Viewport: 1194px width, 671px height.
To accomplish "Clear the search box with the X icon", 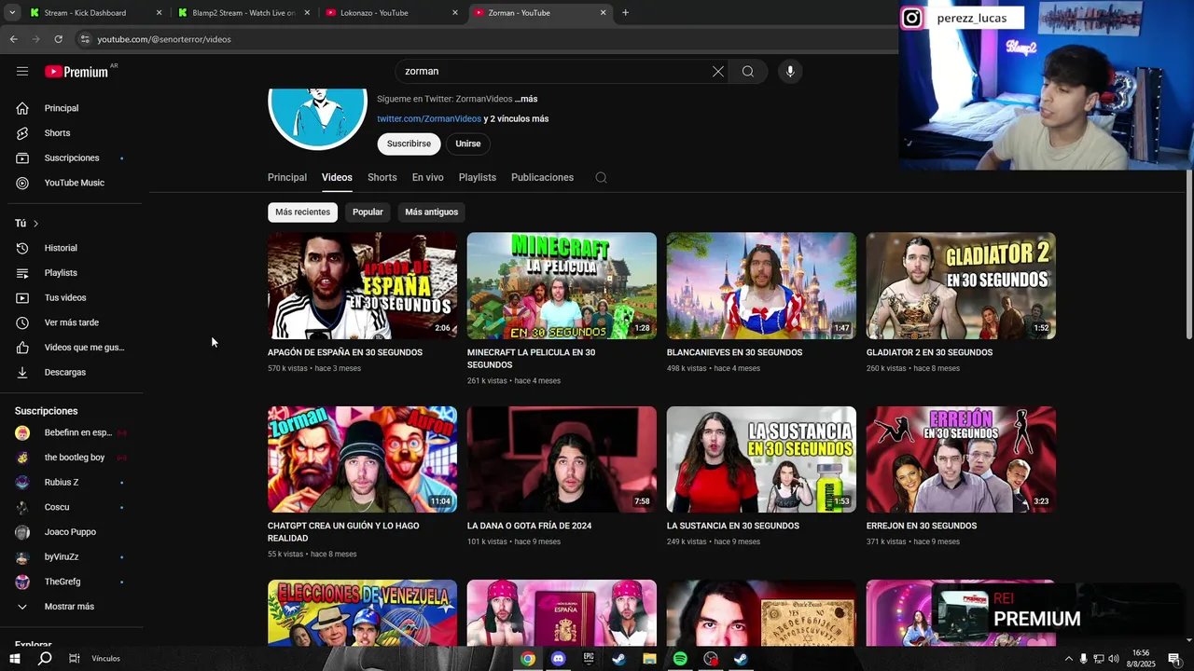I will 718,71.
